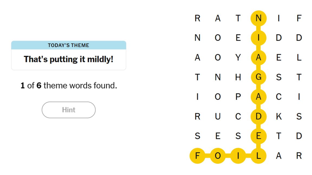Select the K in the sixth row

[279, 116]
